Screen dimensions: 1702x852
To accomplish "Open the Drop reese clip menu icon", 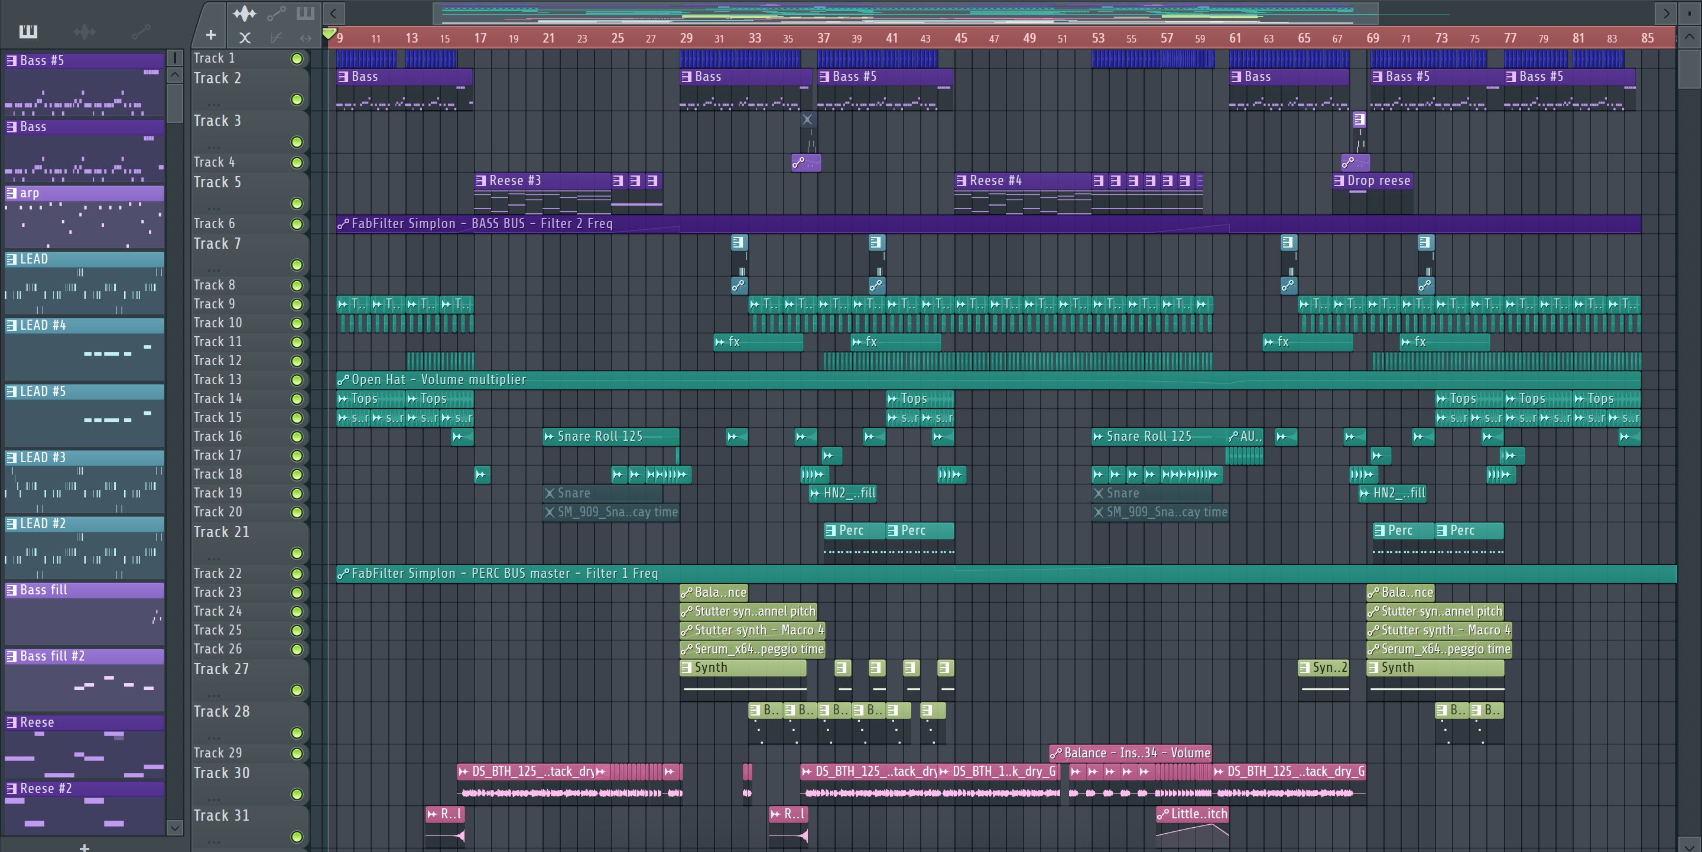I will point(1339,181).
